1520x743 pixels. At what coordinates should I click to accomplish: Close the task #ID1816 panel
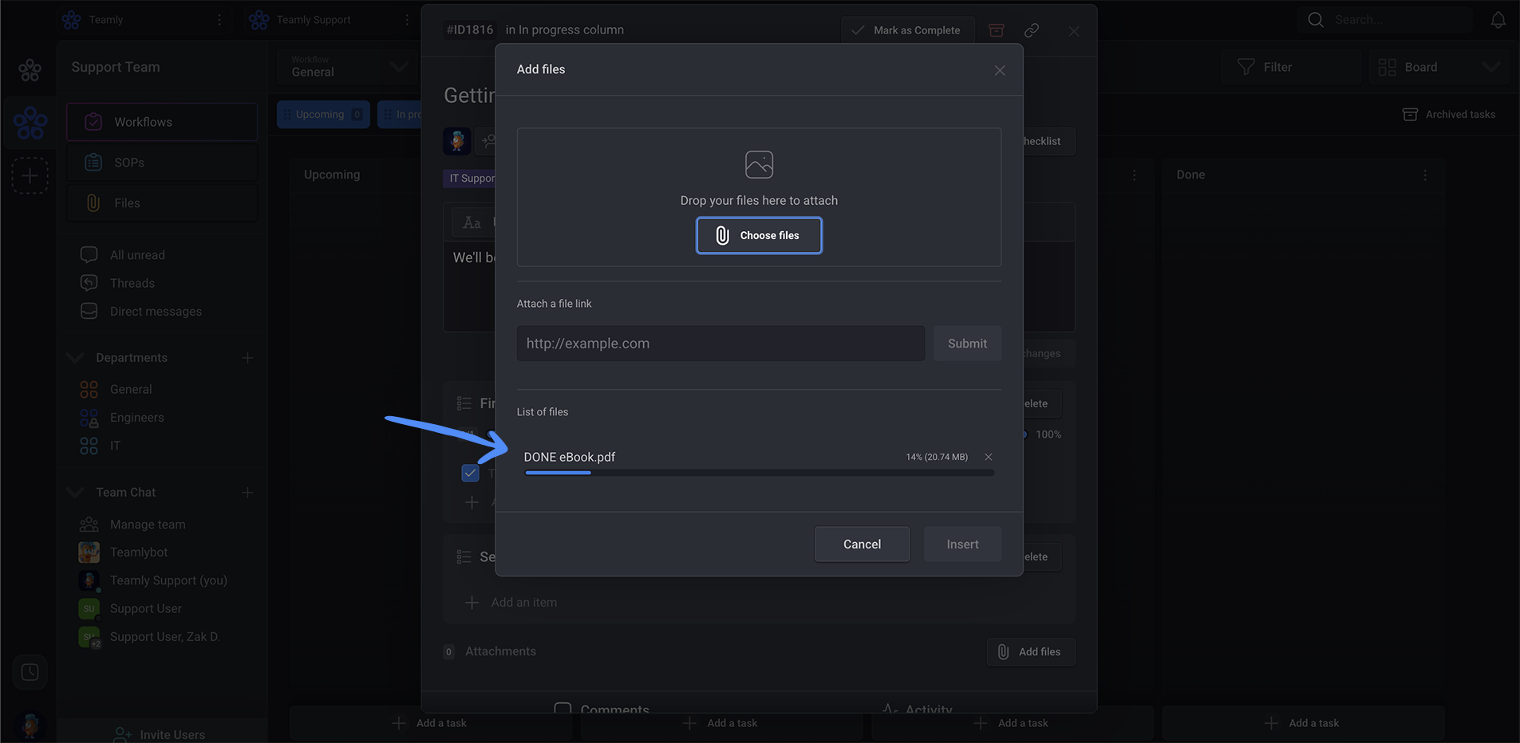1074,31
